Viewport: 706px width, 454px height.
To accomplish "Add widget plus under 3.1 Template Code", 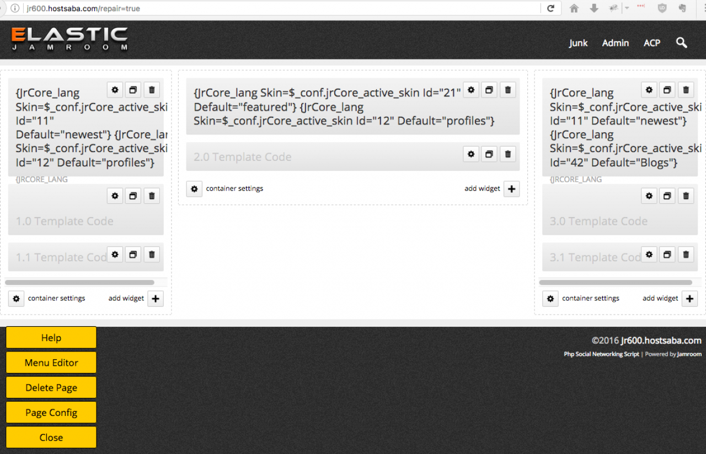I will click(x=689, y=299).
